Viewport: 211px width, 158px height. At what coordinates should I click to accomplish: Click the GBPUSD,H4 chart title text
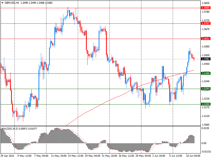click(x=12, y=3)
